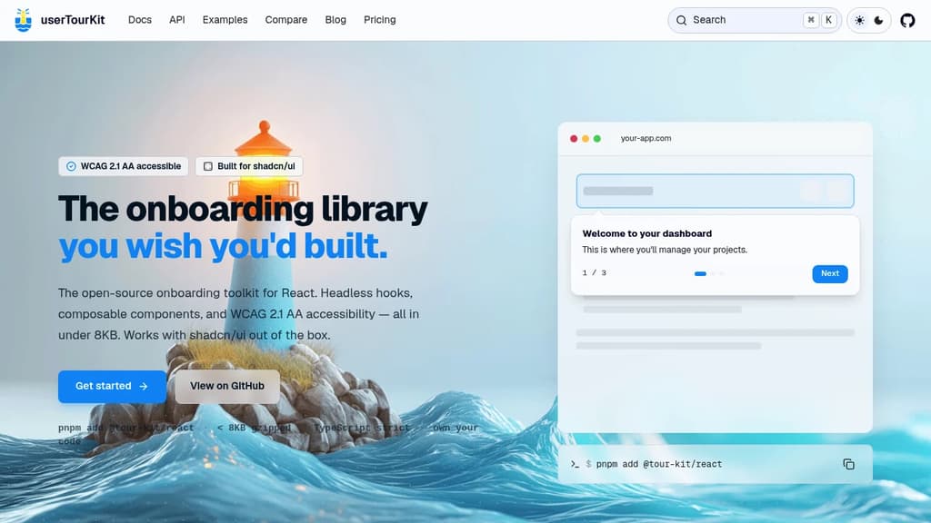Image resolution: width=931 pixels, height=523 pixels.
Task: Open GitHub via the GitHub icon
Action: click(907, 18)
